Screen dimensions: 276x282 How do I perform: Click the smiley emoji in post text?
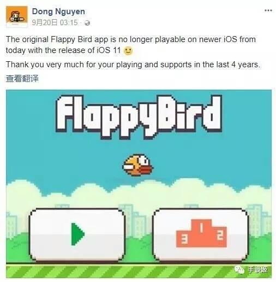click(x=128, y=50)
